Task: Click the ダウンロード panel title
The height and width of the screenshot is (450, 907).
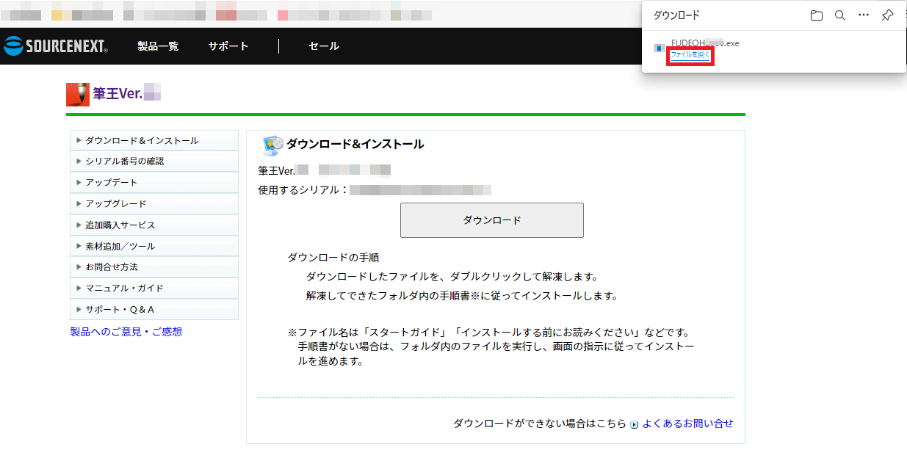Action: click(x=676, y=15)
